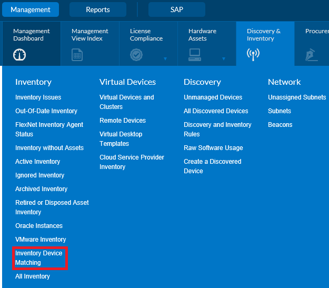The width and height of the screenshot is (329, 288).
Task: Open Raw Software Usage
Action: (213, 148)
